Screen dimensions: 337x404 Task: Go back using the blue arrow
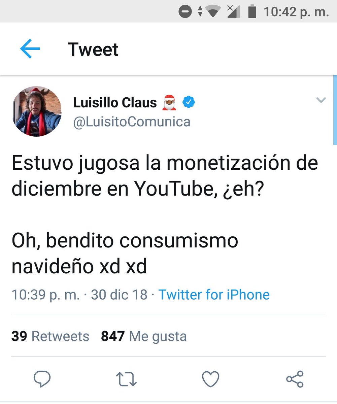[x=30, y=49]
